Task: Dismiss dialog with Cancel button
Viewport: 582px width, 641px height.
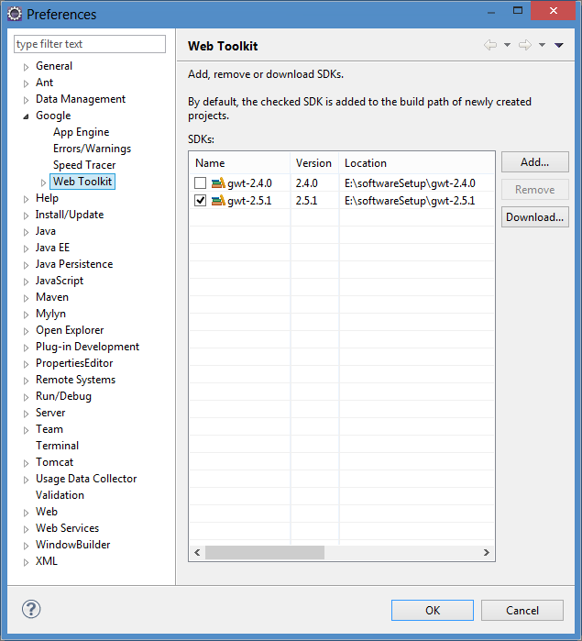Action: pyautogui.click(x=522, y=610)
